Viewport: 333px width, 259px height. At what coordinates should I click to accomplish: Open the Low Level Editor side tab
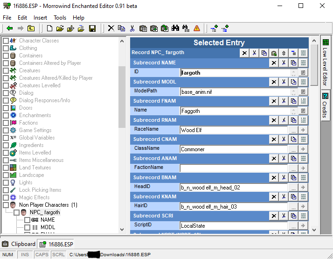[x=325, y=63]
